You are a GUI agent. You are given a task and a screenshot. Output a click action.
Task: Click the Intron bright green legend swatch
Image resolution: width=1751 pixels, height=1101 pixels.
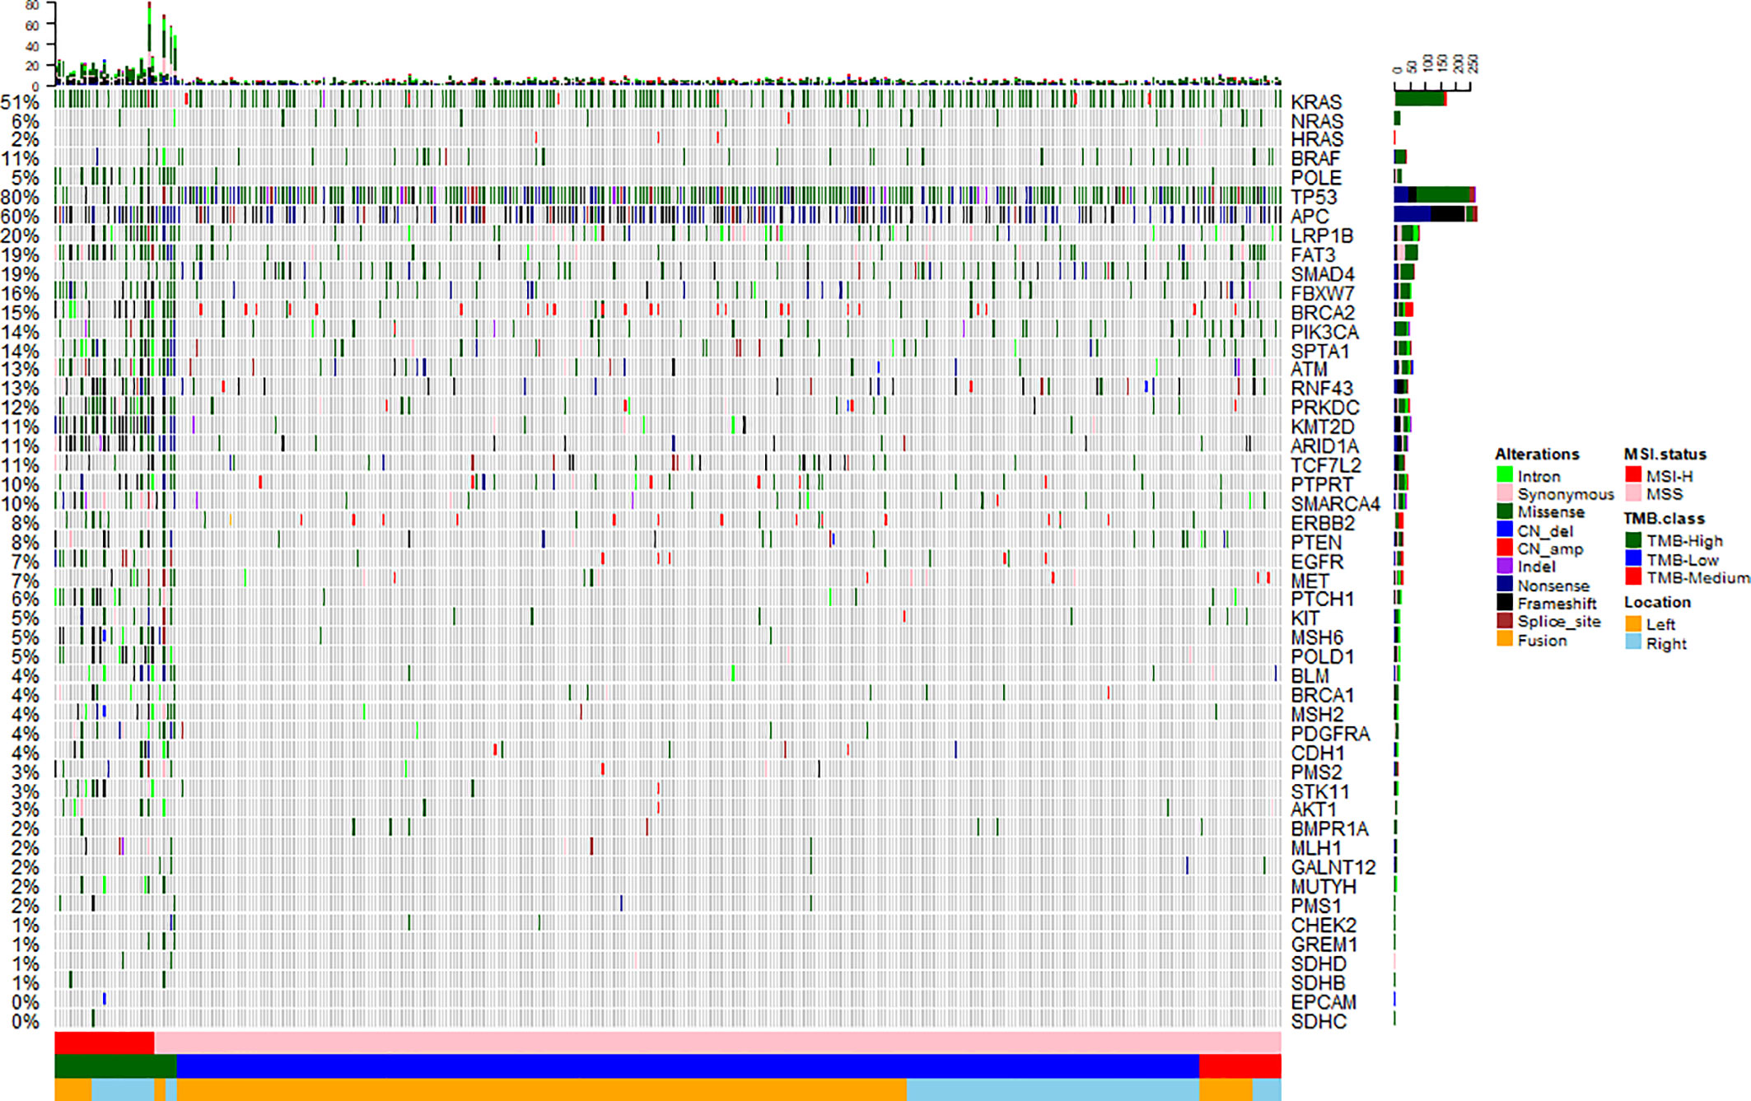pyautogui.click(x=1504, y=475)
